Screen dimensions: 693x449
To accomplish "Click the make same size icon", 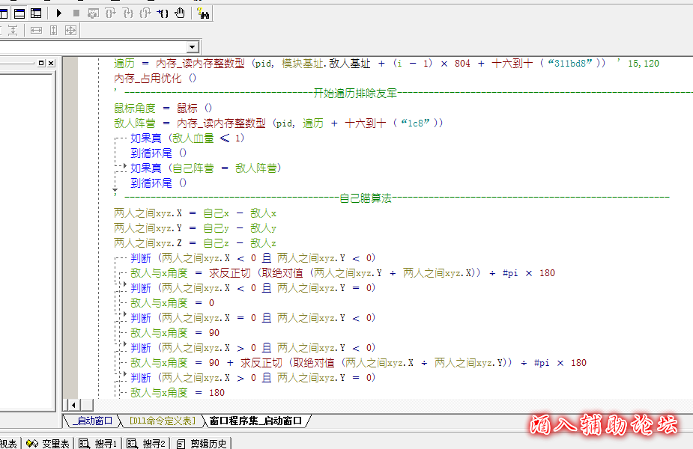I will tap(71, 31).
